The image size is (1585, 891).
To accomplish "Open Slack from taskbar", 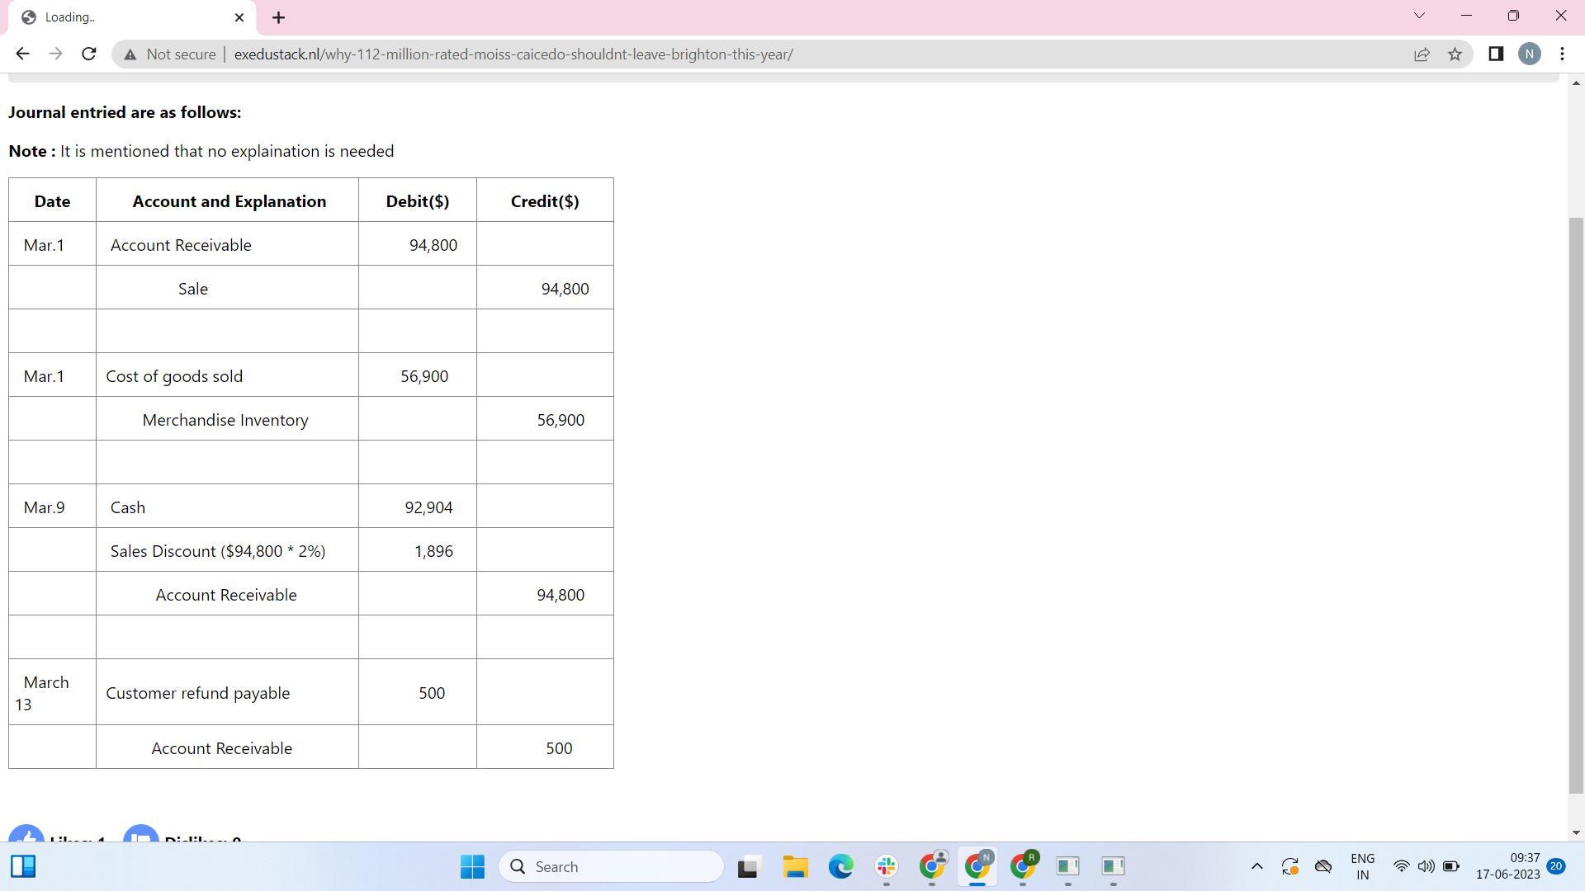I will click(887, 866).
